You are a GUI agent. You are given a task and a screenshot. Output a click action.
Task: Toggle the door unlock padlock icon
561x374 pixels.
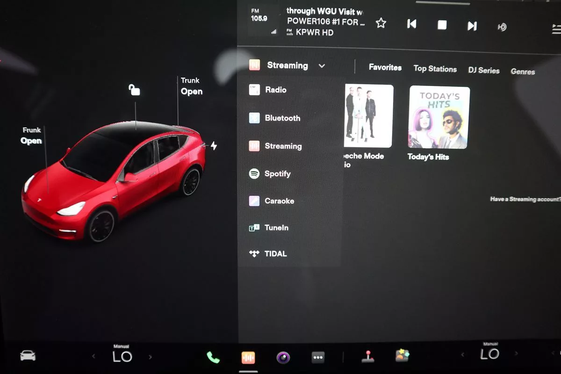(135, 90)
